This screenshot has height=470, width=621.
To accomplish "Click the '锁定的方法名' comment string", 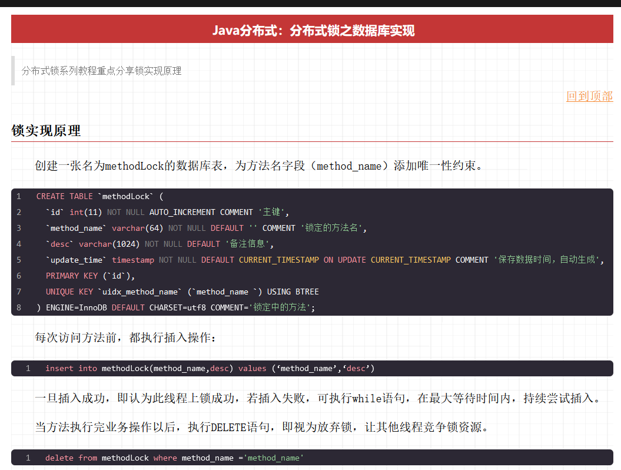I will [x=331, y=229].
